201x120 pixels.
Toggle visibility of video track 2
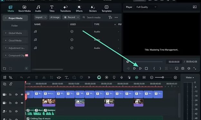[22, 94]
